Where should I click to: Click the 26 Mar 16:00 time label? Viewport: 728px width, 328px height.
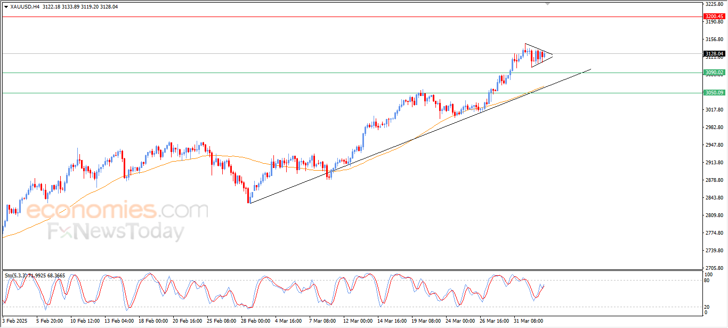point(495,321)
